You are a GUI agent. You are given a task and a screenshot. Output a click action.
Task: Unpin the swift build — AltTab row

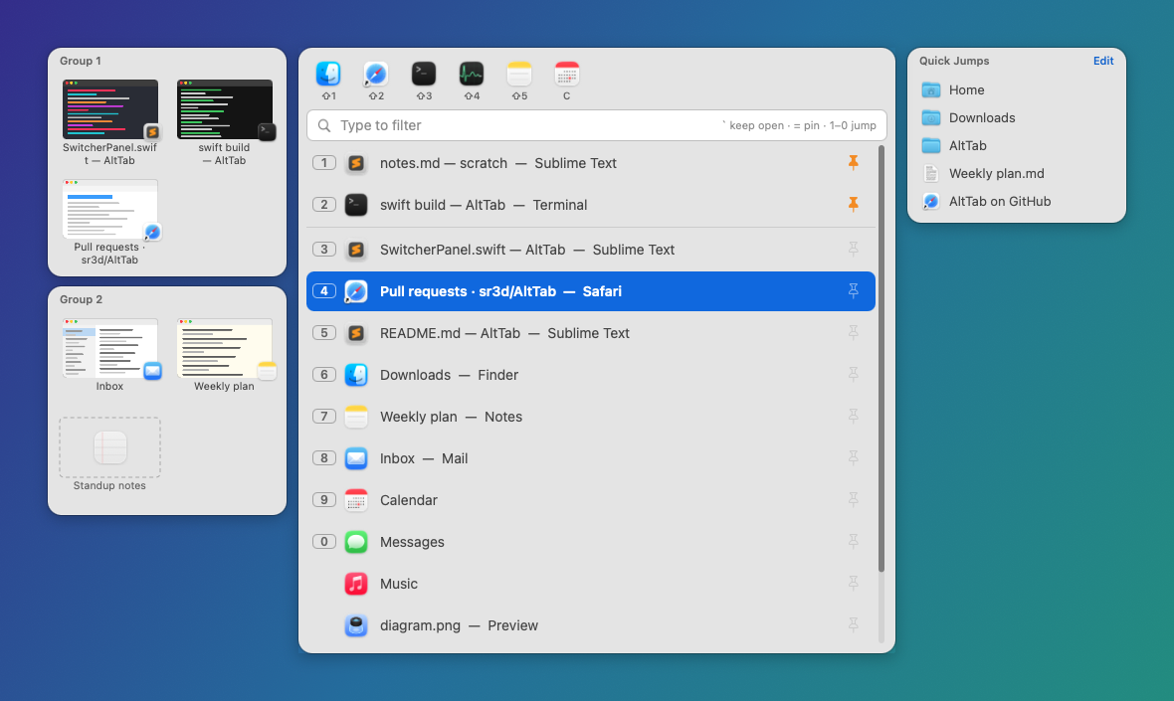(x=853, y=204)
